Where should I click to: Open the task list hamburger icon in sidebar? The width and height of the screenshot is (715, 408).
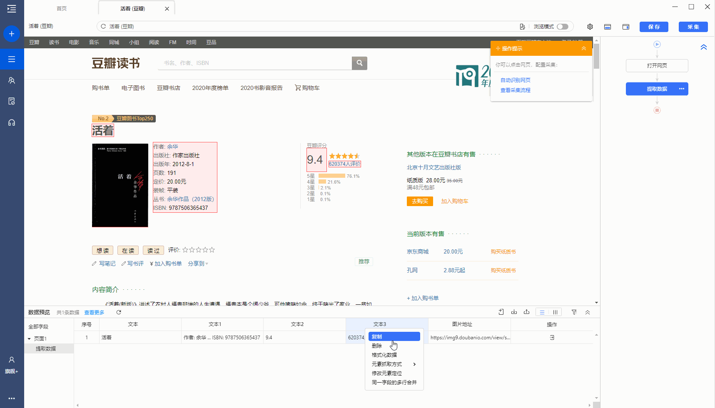[x=12, y=59]
